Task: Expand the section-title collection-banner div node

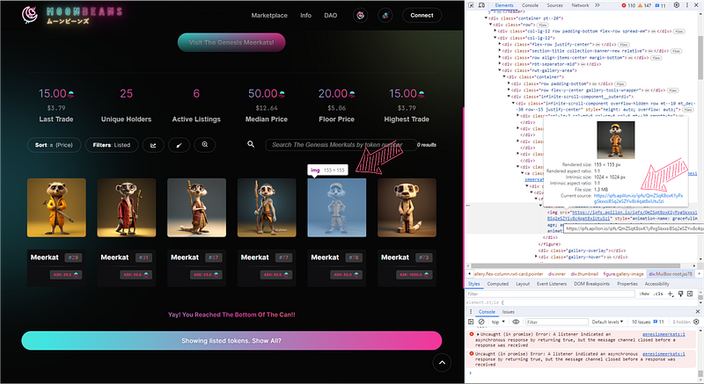Action: coord(500,51)
